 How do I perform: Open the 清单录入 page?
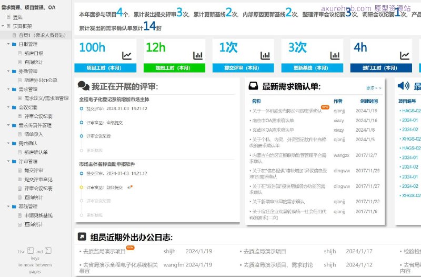point(34,134)
